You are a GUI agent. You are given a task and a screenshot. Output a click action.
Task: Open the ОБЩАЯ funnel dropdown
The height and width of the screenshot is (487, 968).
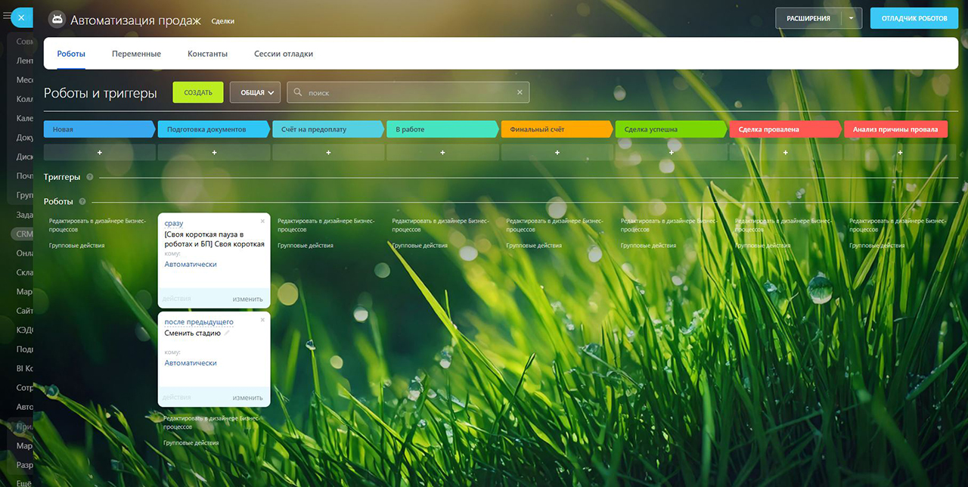(256, 92)
